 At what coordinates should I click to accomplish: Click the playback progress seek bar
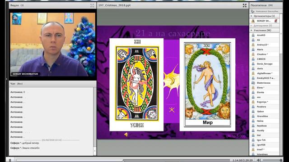point(123,160)
